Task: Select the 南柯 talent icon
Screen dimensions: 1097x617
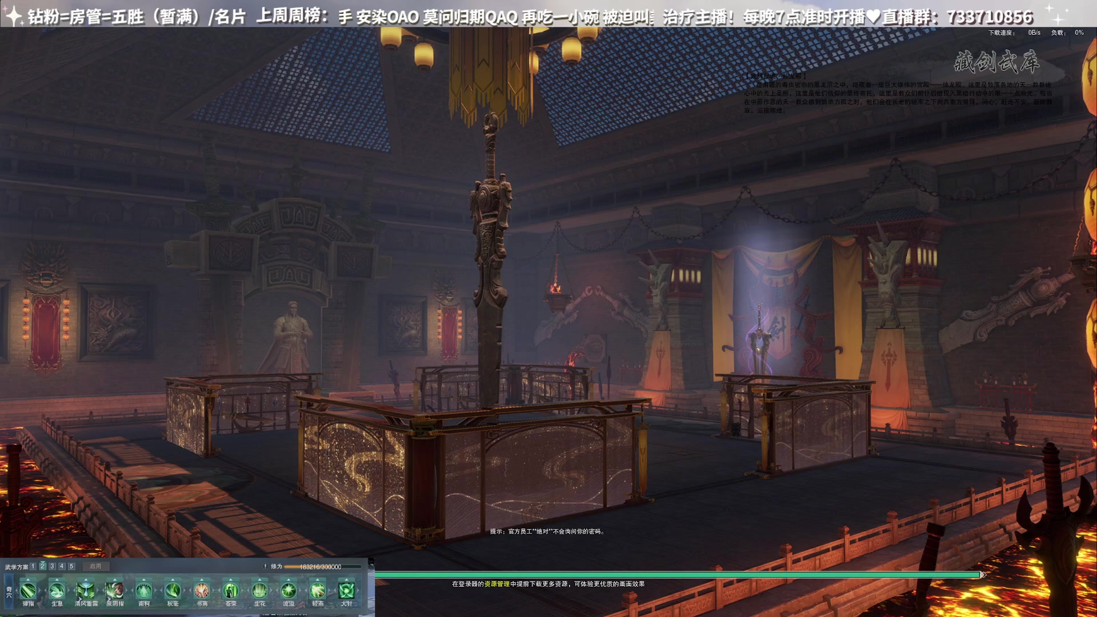Action: pos(144,590)
